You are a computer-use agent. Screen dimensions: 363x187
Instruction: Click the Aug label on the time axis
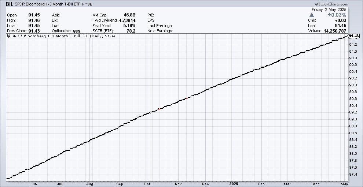pyautogui.click(x=89, y=184)
